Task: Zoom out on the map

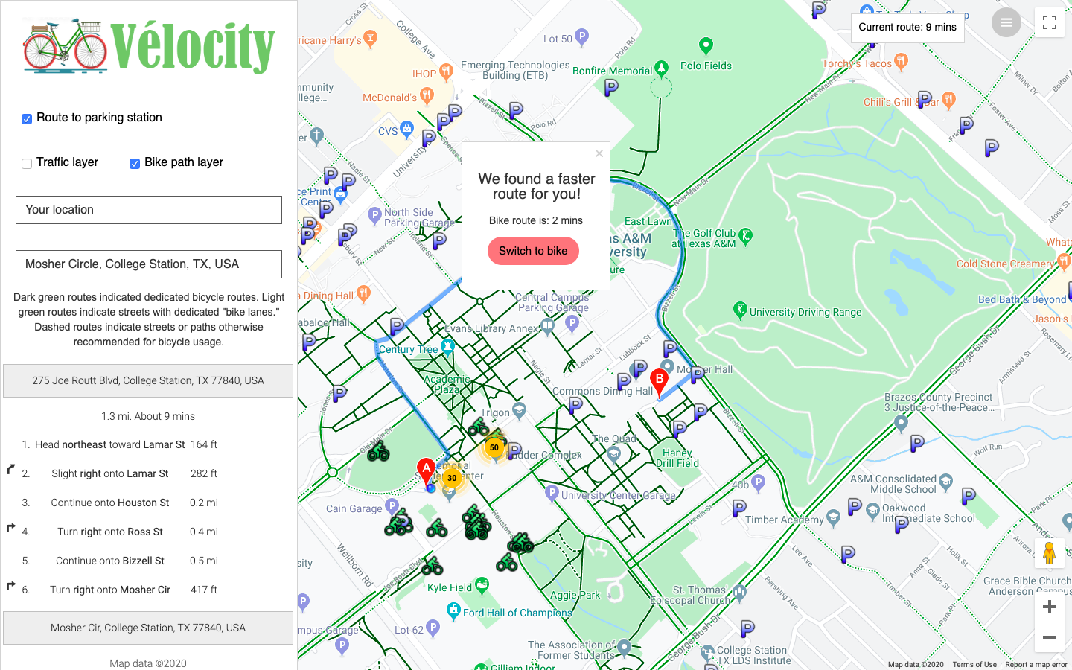Action: tap(1050, 637)
